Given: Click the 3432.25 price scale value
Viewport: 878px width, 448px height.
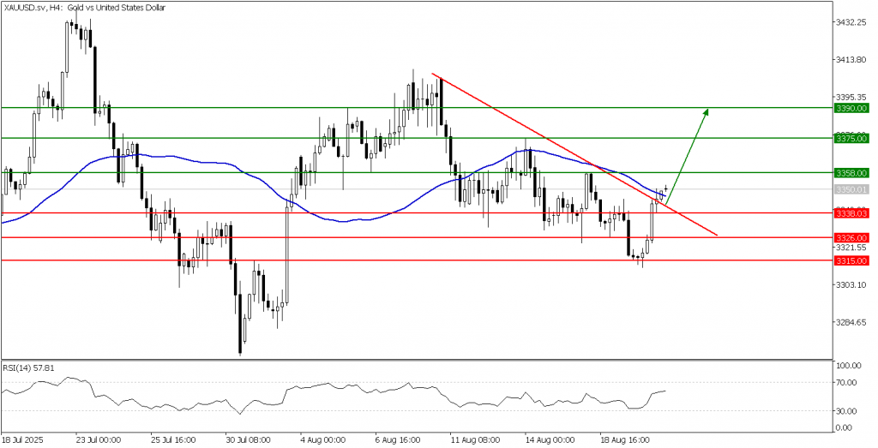Looking at the screenshot, I should 851,22.
